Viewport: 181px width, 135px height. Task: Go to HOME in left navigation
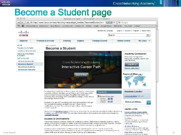[x=20, y=45]
